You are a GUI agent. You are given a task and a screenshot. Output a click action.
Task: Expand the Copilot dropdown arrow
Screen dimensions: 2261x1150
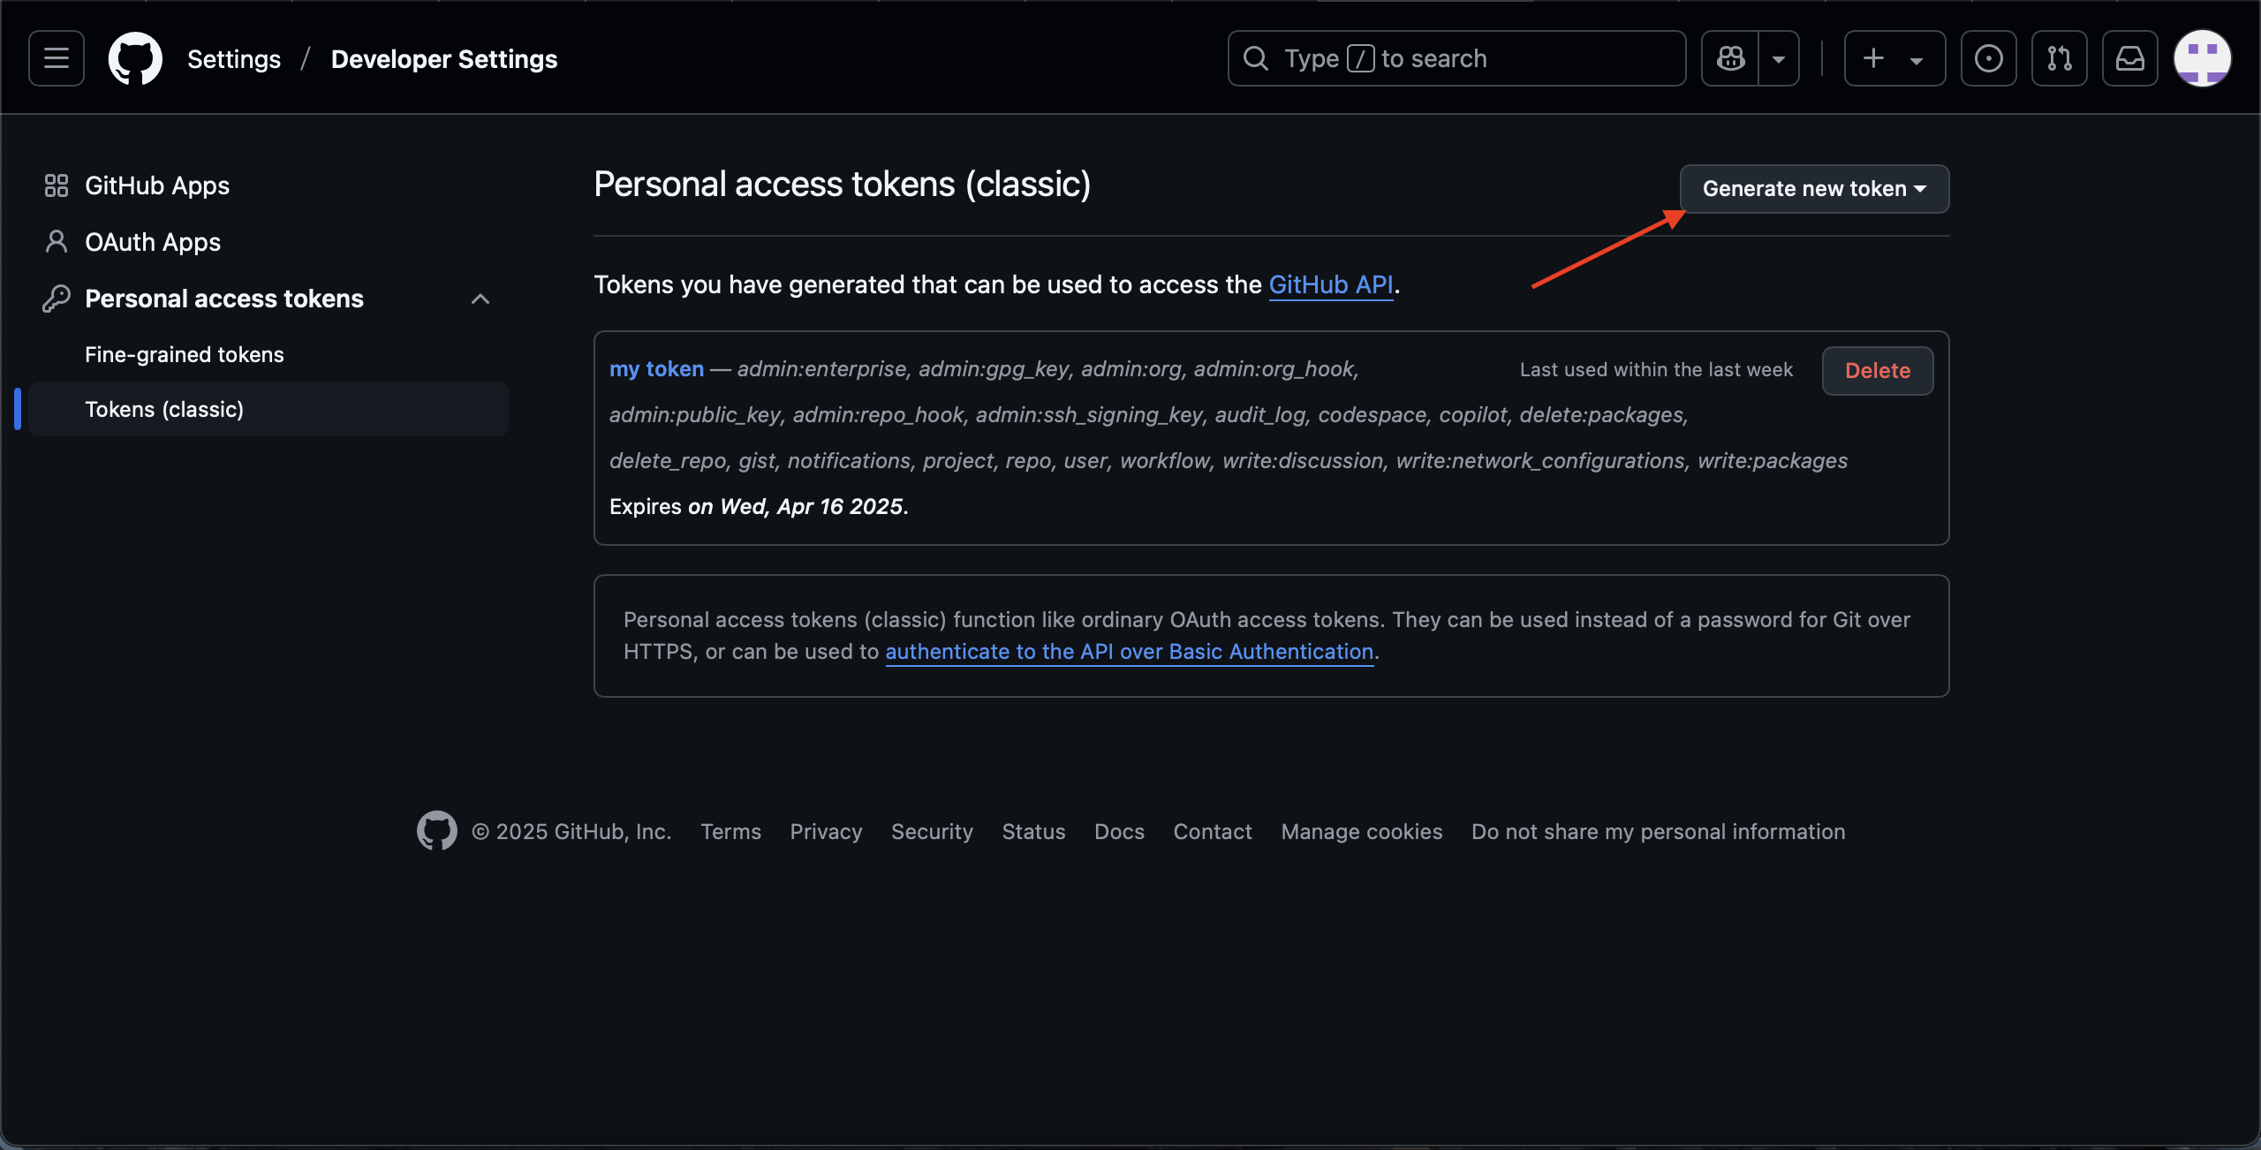pyautogui.click(x=1779, y=58)
